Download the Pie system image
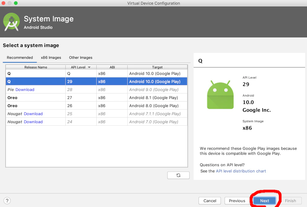Image resolution: width=307 pixels, height=207 pixels. tap(25, 89)
